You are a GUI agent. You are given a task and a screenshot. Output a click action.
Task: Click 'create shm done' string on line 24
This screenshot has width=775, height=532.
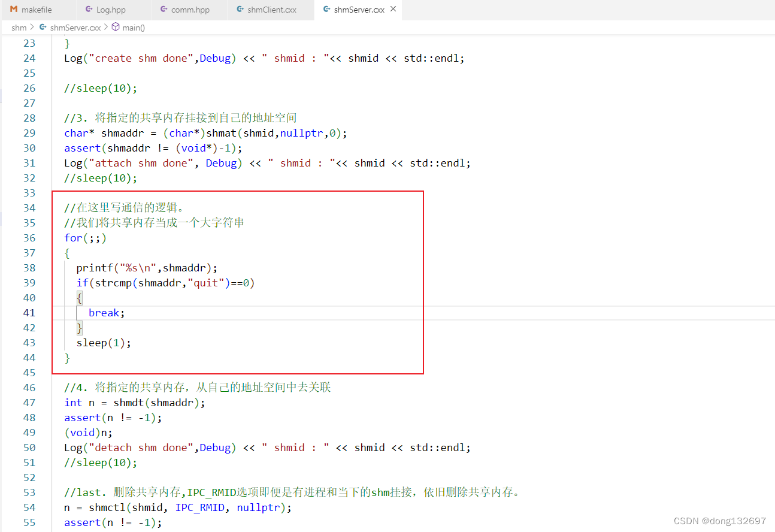click(141, 58)
